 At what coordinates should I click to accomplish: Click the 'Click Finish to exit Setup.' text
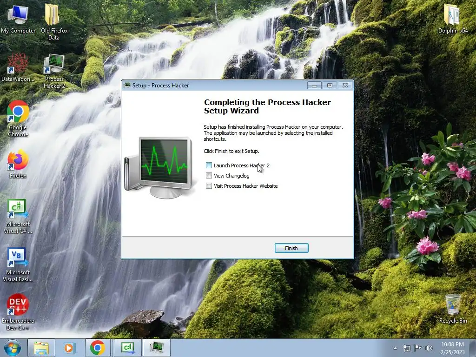(231, 151)
